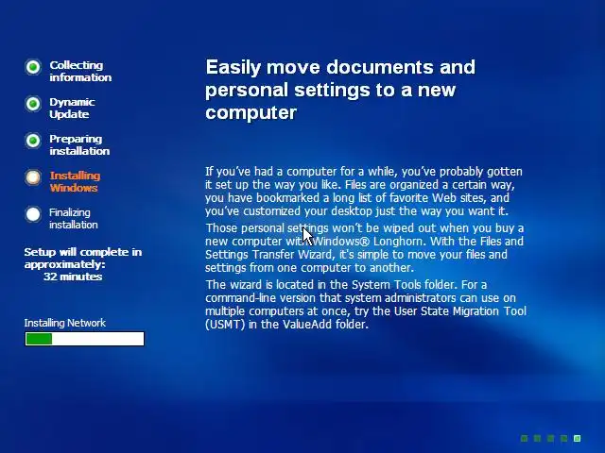The height and width of the screenshot is (453, 605).
Task: Select the "Finalizing installation" step label
Action: pyautogui.click(x=74, y=218)
